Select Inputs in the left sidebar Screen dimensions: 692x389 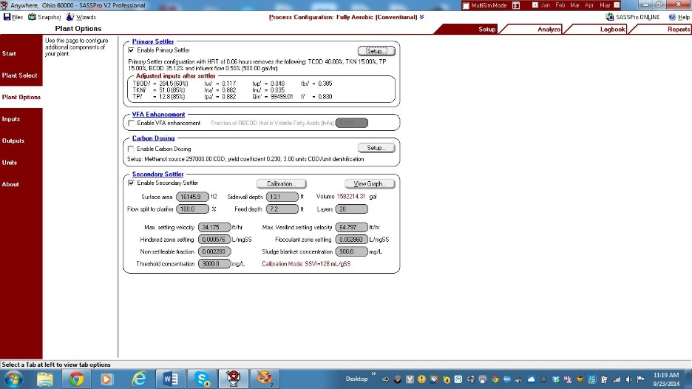(11, 119)
